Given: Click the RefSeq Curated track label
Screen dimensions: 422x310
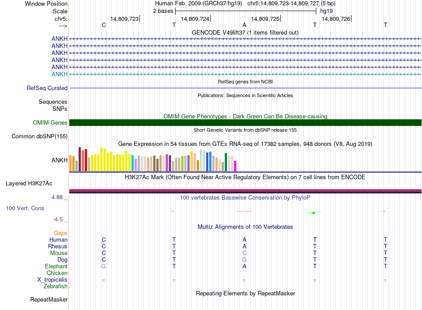Looking at the screenshot, I should 47,88.
